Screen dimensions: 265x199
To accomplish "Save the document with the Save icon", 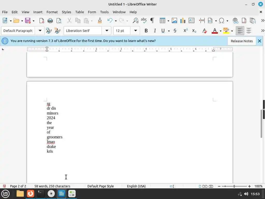I will tap(28, 20).
